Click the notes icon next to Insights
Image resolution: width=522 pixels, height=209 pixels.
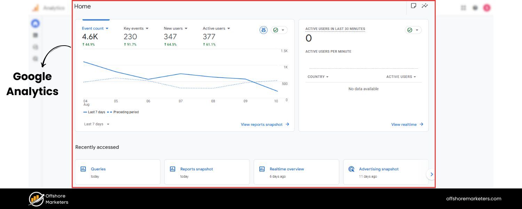tap(413, 6)
